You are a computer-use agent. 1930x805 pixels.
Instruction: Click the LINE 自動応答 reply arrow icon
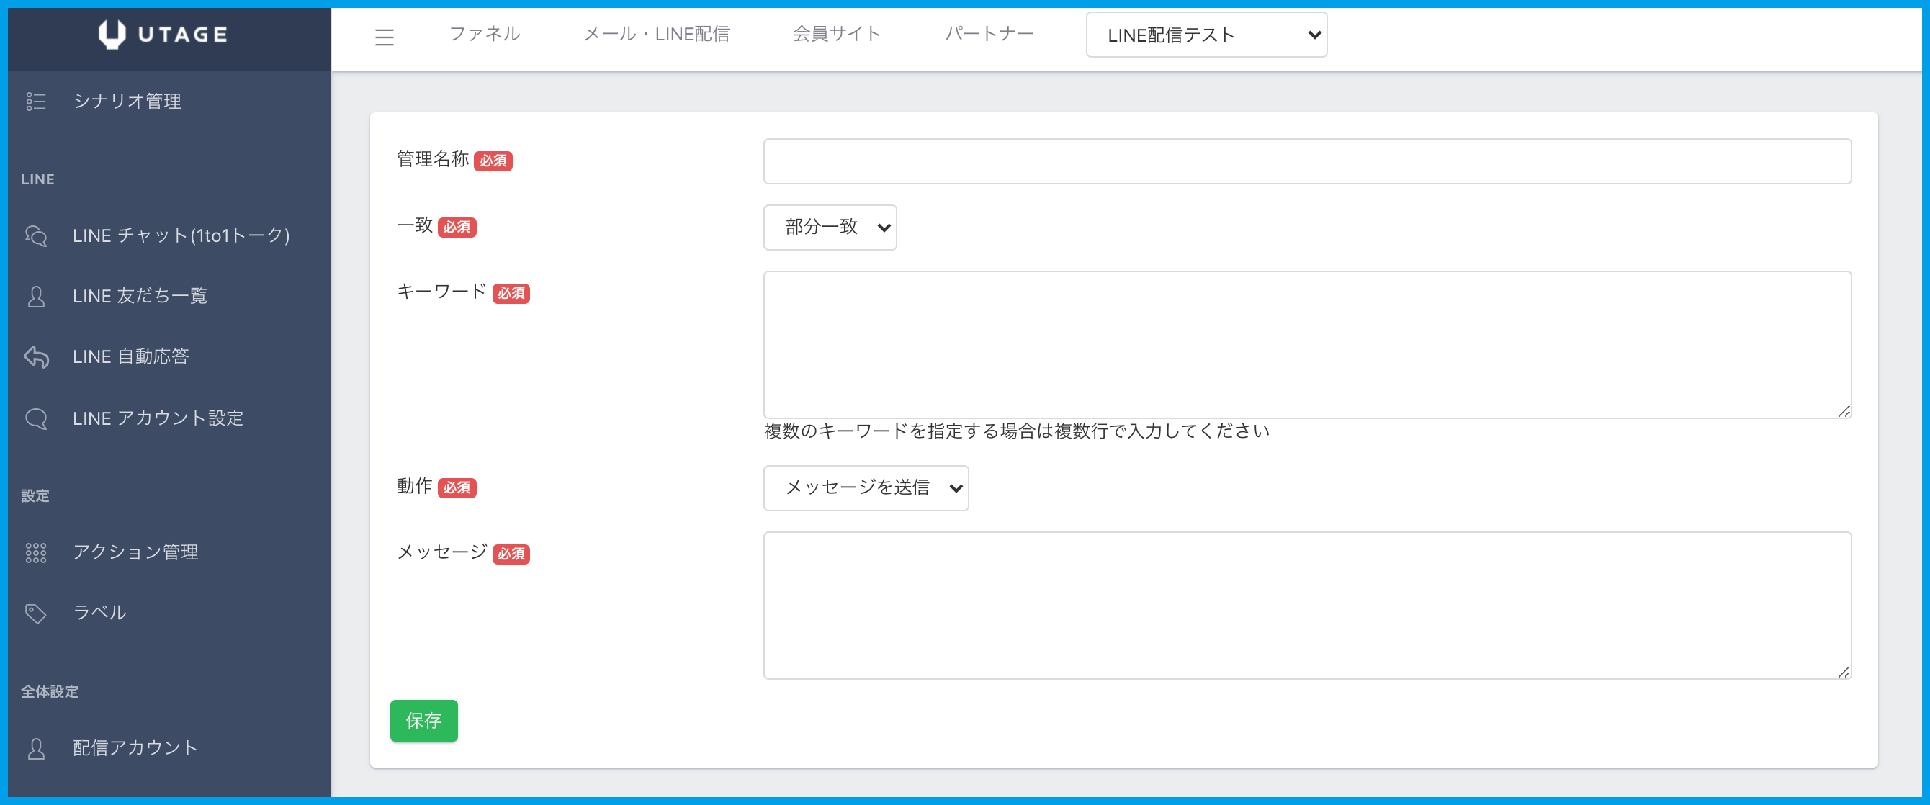click(36, 357)
